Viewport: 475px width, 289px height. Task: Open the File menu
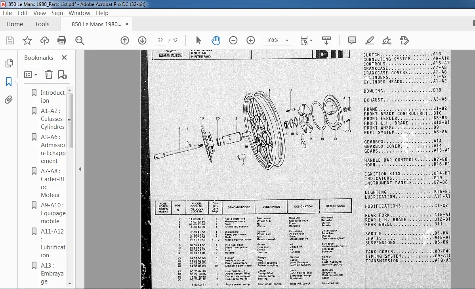click(7, 13)
